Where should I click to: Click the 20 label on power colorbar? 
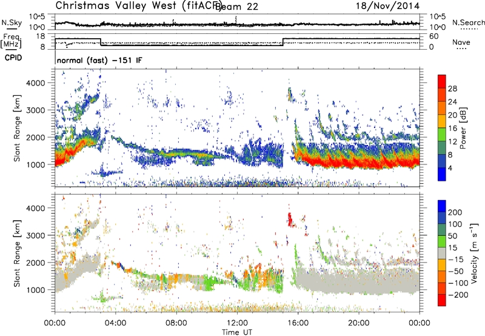pos(452,115)
